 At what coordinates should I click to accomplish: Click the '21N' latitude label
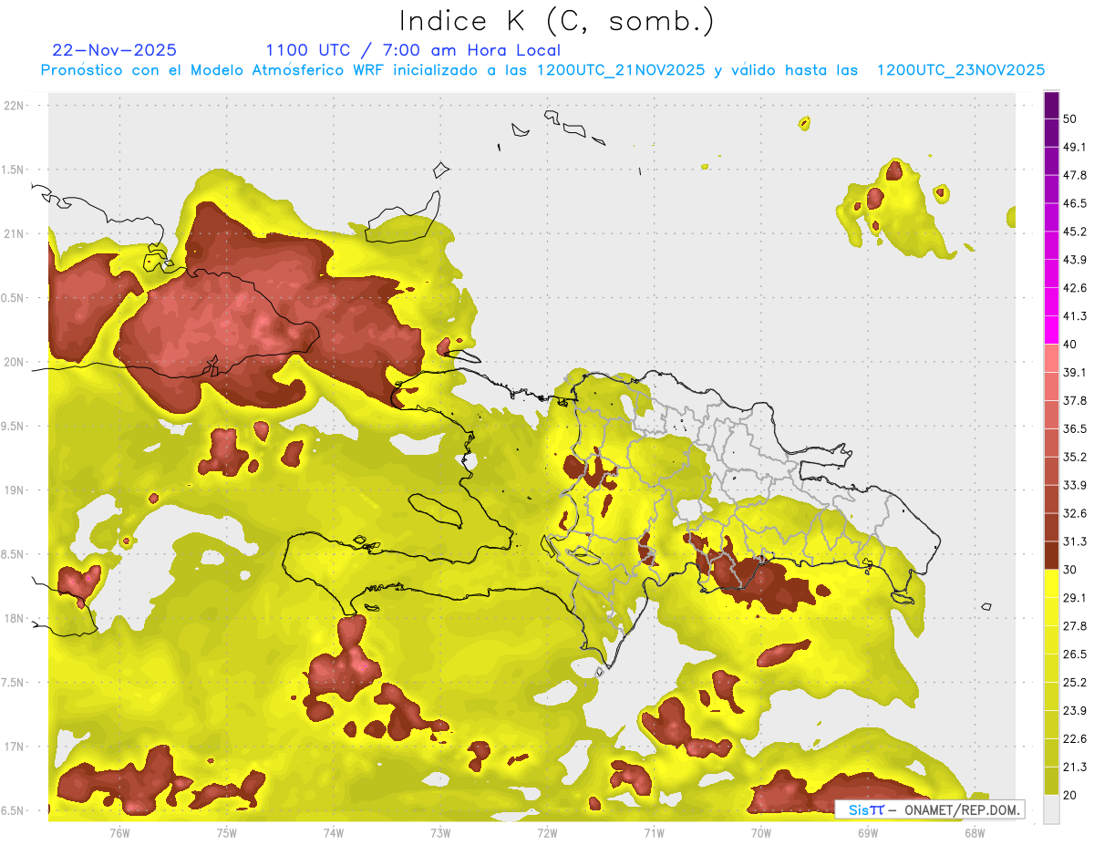tap(15, 233)
